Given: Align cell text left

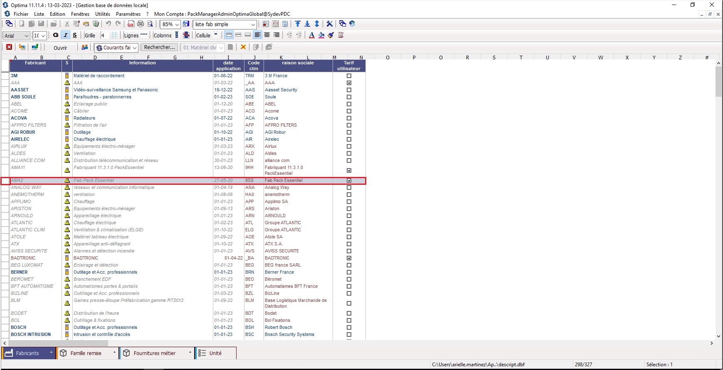Looking at the screenshot, I should [257, 35].
